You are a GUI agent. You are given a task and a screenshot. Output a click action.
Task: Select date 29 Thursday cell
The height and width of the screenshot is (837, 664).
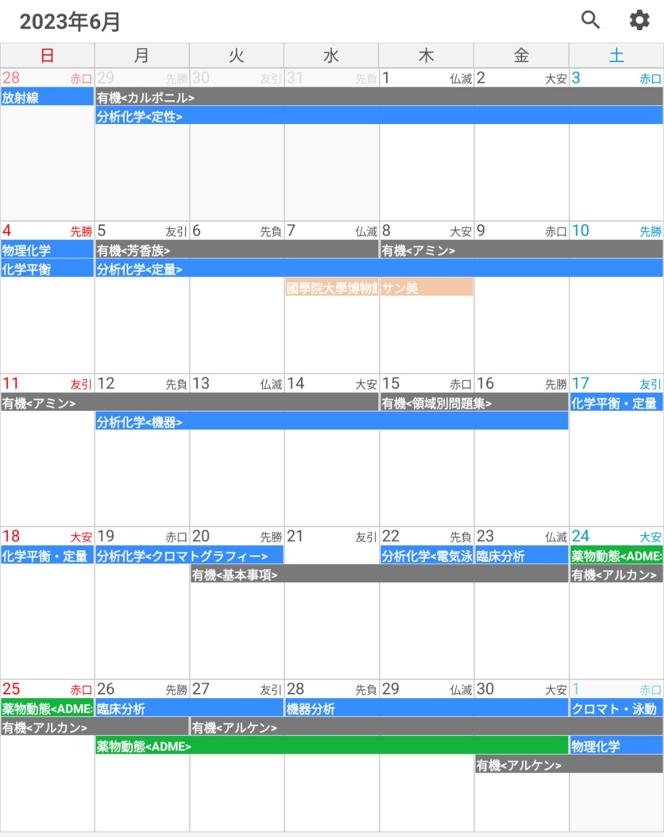pyautogui.click(x=427, y=756)
